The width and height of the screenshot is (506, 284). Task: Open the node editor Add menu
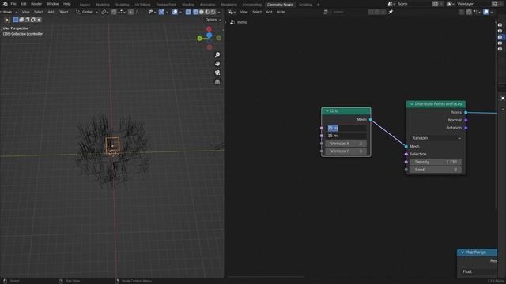pyautogui.click(x=269, y=12)
